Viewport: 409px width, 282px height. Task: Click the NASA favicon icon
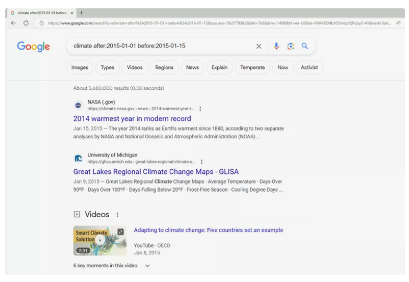tap(78, 105)
